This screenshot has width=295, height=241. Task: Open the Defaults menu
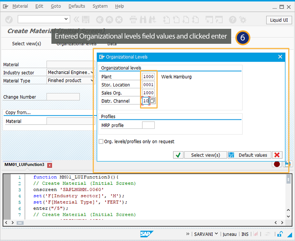click(77, 6)
